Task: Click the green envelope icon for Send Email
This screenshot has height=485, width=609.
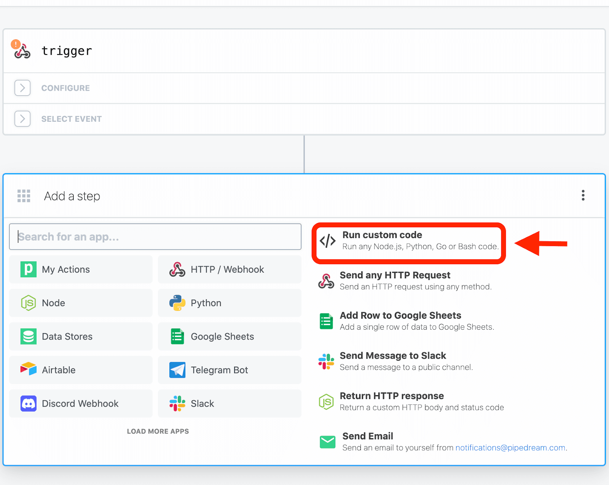Action: pos(328,442)
